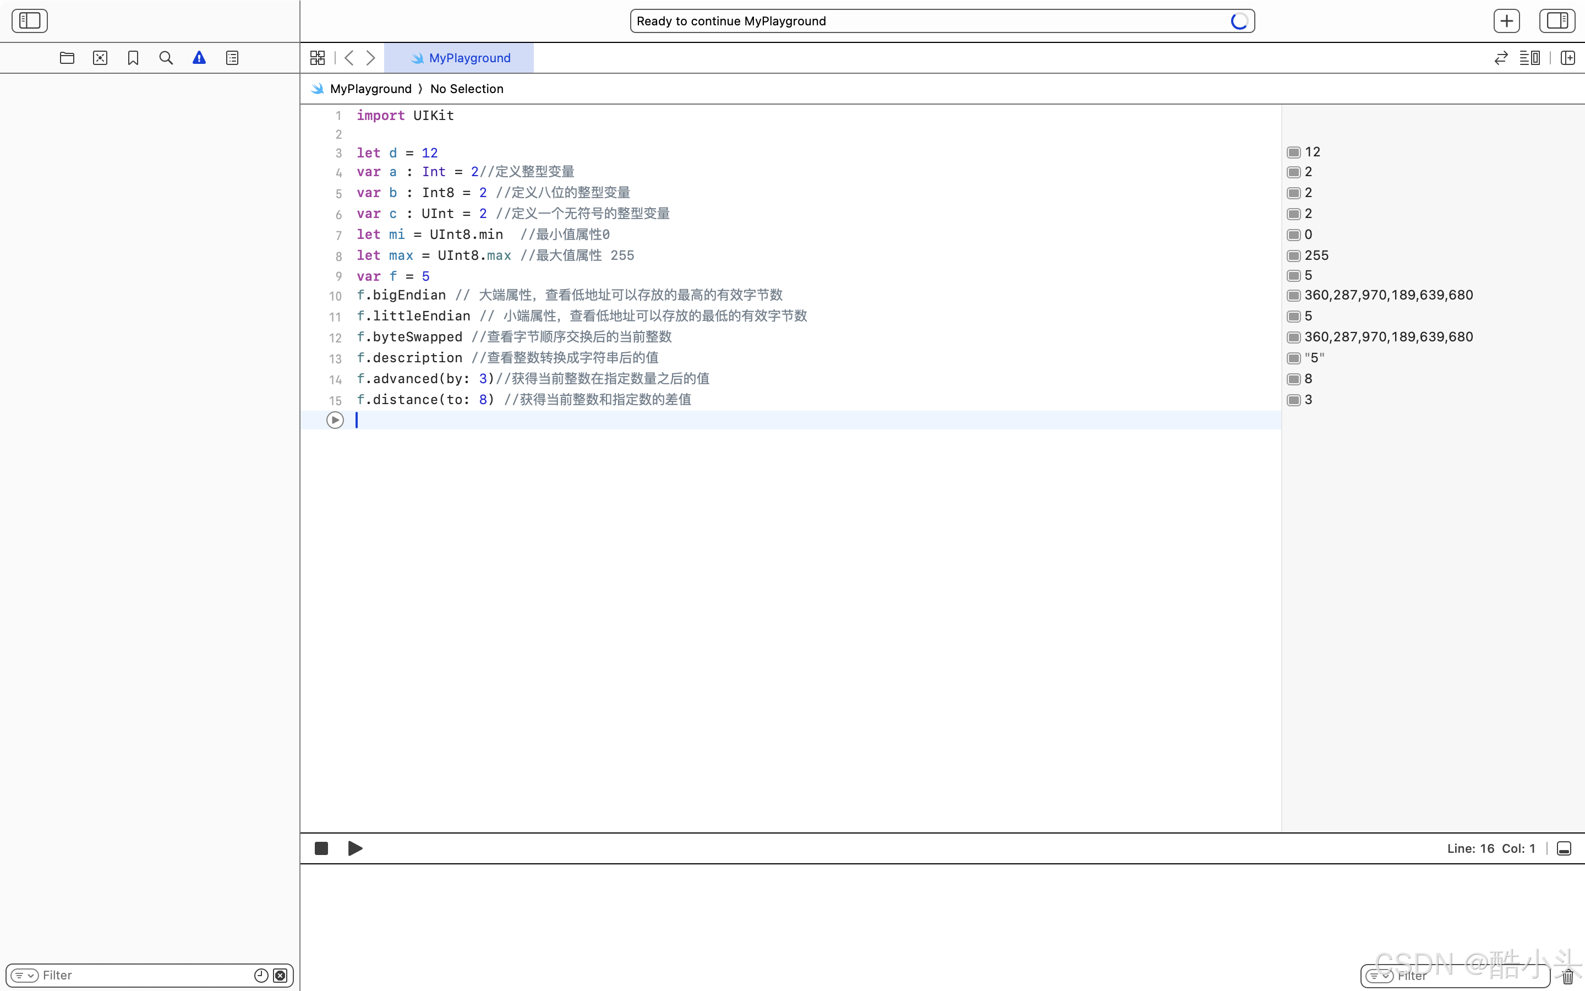The image size is (1585, 991).
Task: Toggle the debug area visibility button
Action: 1564,848
